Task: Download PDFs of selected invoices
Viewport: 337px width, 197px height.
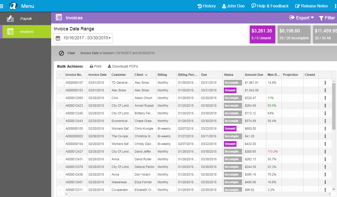Action: click(123, 66)
